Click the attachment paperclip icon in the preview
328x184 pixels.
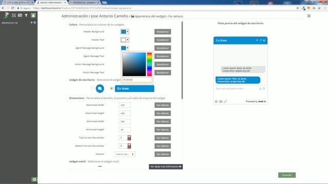[225, 101]
